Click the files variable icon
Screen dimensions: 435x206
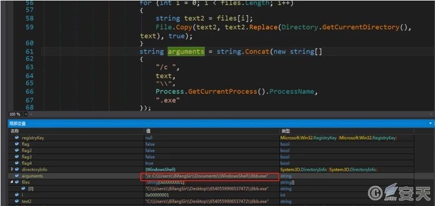coord(17,182)
